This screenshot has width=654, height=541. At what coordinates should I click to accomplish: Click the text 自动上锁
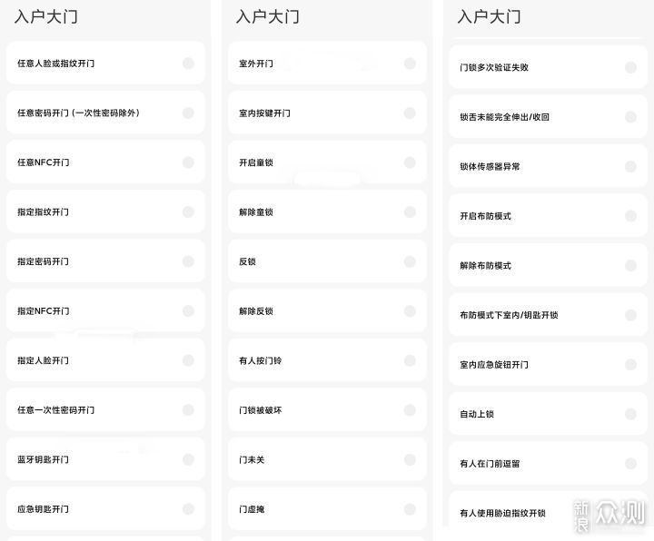point(477,414)
